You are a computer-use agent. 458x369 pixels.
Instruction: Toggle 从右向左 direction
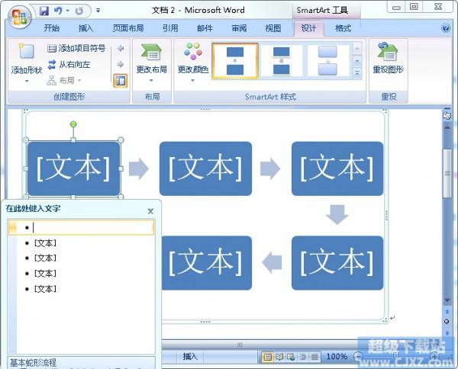[x=69, y=65]
